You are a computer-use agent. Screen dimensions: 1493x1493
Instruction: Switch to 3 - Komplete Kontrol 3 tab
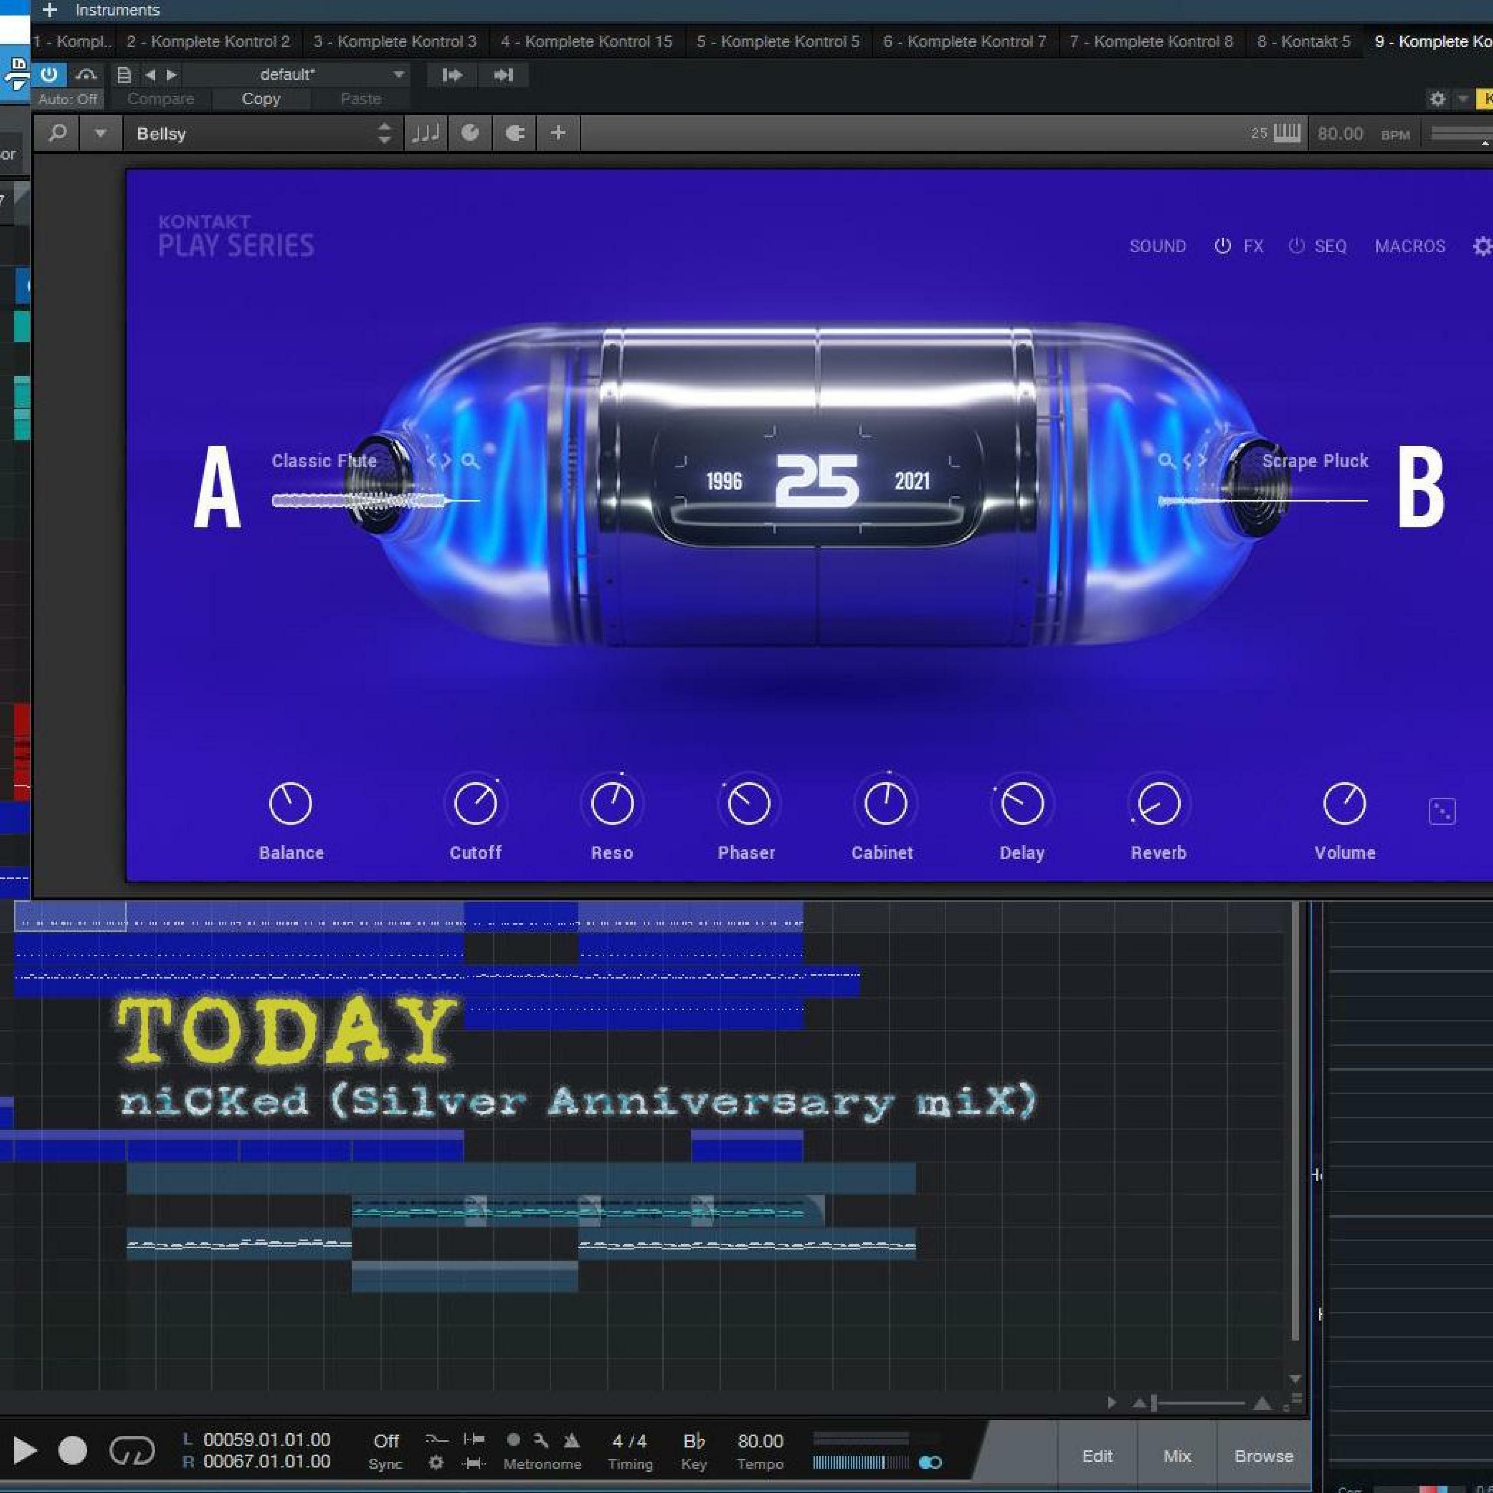tap(395, 42)
